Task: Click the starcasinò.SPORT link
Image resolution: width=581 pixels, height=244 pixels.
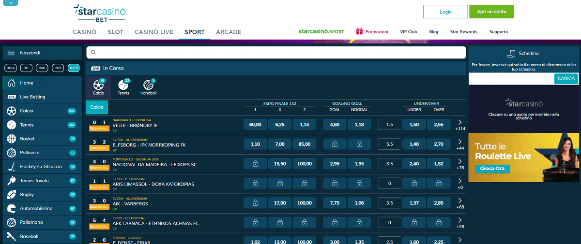Action: pos(321,32)
